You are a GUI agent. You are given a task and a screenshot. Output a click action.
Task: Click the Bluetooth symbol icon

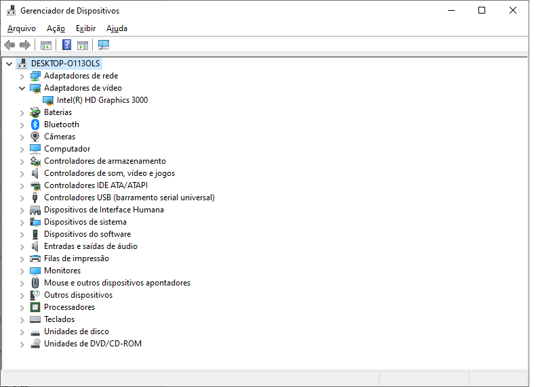tap(35, 124)
